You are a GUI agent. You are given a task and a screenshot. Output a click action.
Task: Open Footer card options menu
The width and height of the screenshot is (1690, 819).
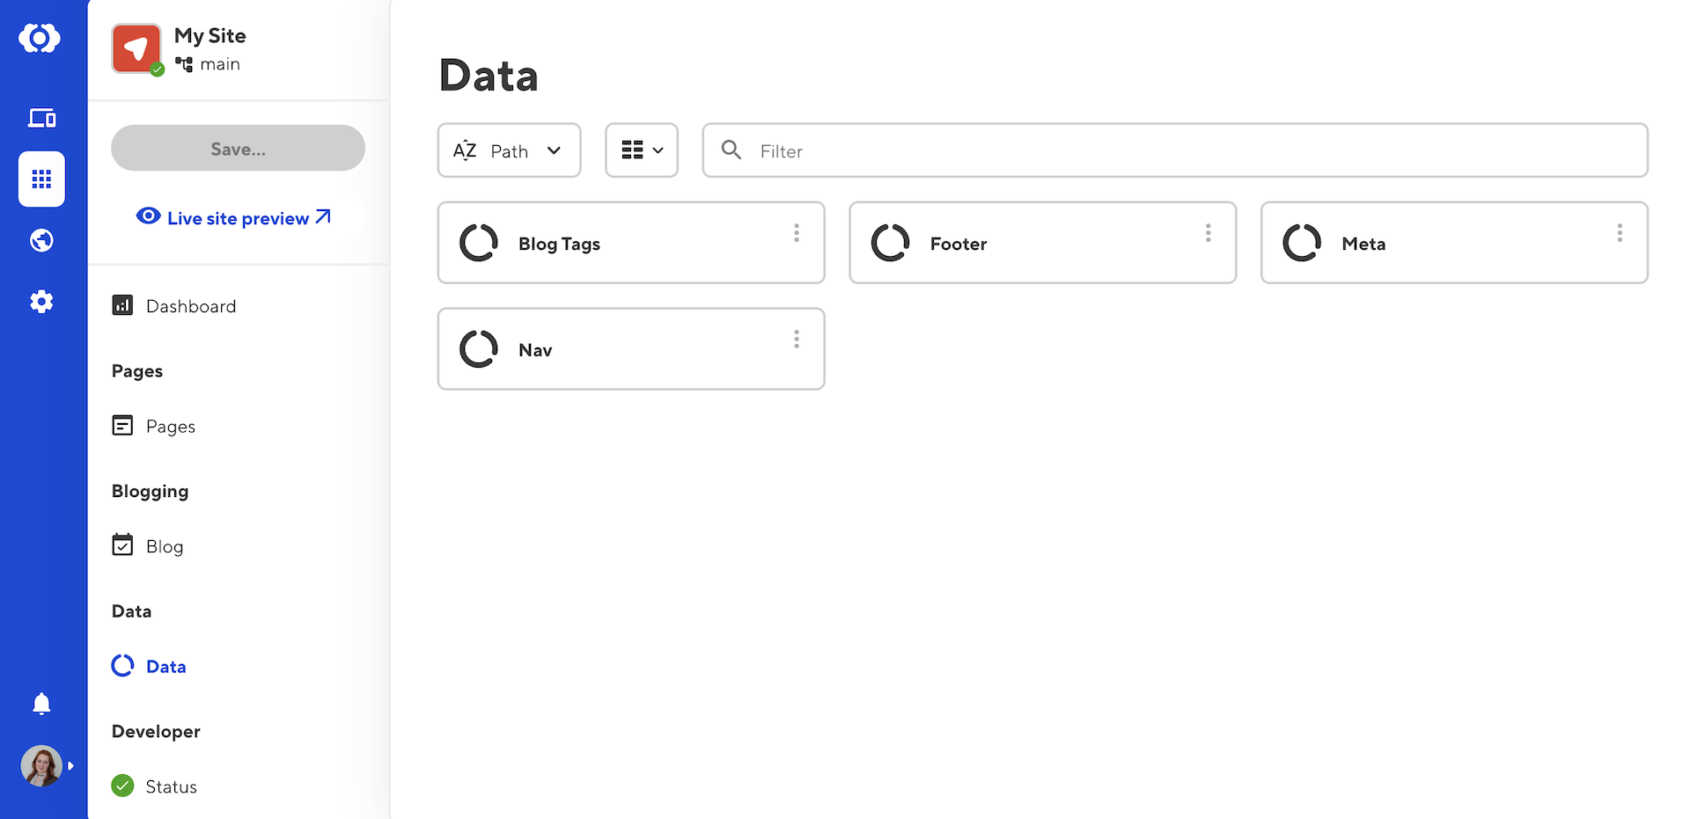coord(1208,232)
